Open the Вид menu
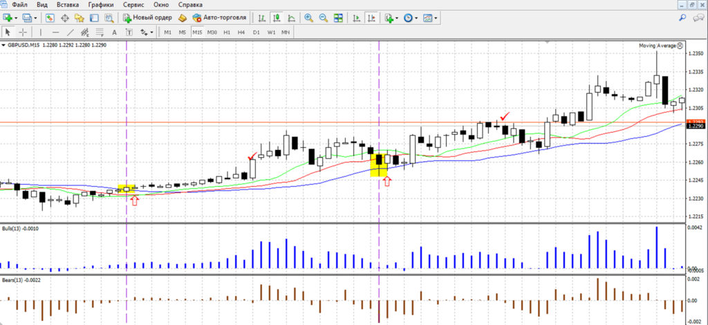The image size is (708, 325). (x=41, y=5)
